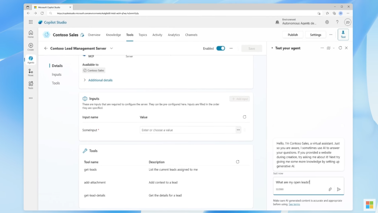Click the browser address bar URL

(x=98, y=13)
